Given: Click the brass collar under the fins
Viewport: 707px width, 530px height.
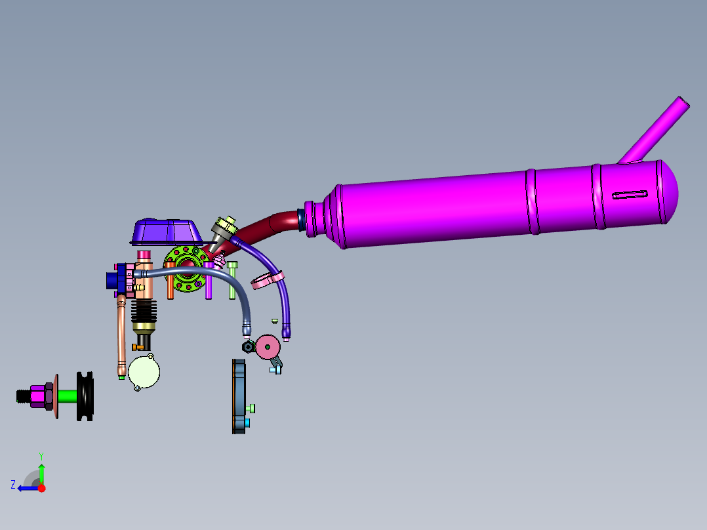Looking at the screenshot, I should (144, 327).
